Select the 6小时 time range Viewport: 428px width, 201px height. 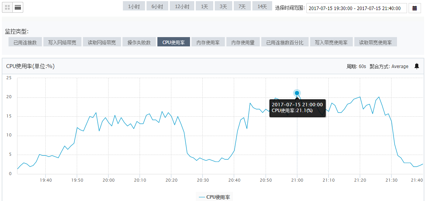click(157, 7)
